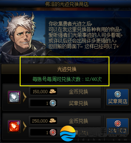The height and width of the screenshot is (143, 131).
Task: Click weekly exchange count text 12/60次
Action: click(x=93, y=79)
